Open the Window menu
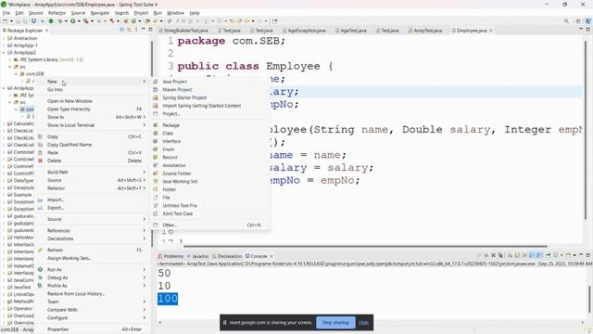Image resolution: width=593 pixels, height=334 pixels. (175, 13)
